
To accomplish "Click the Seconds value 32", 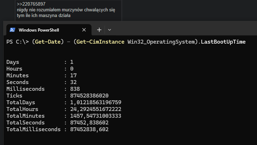I will click(x=73, y=82).
